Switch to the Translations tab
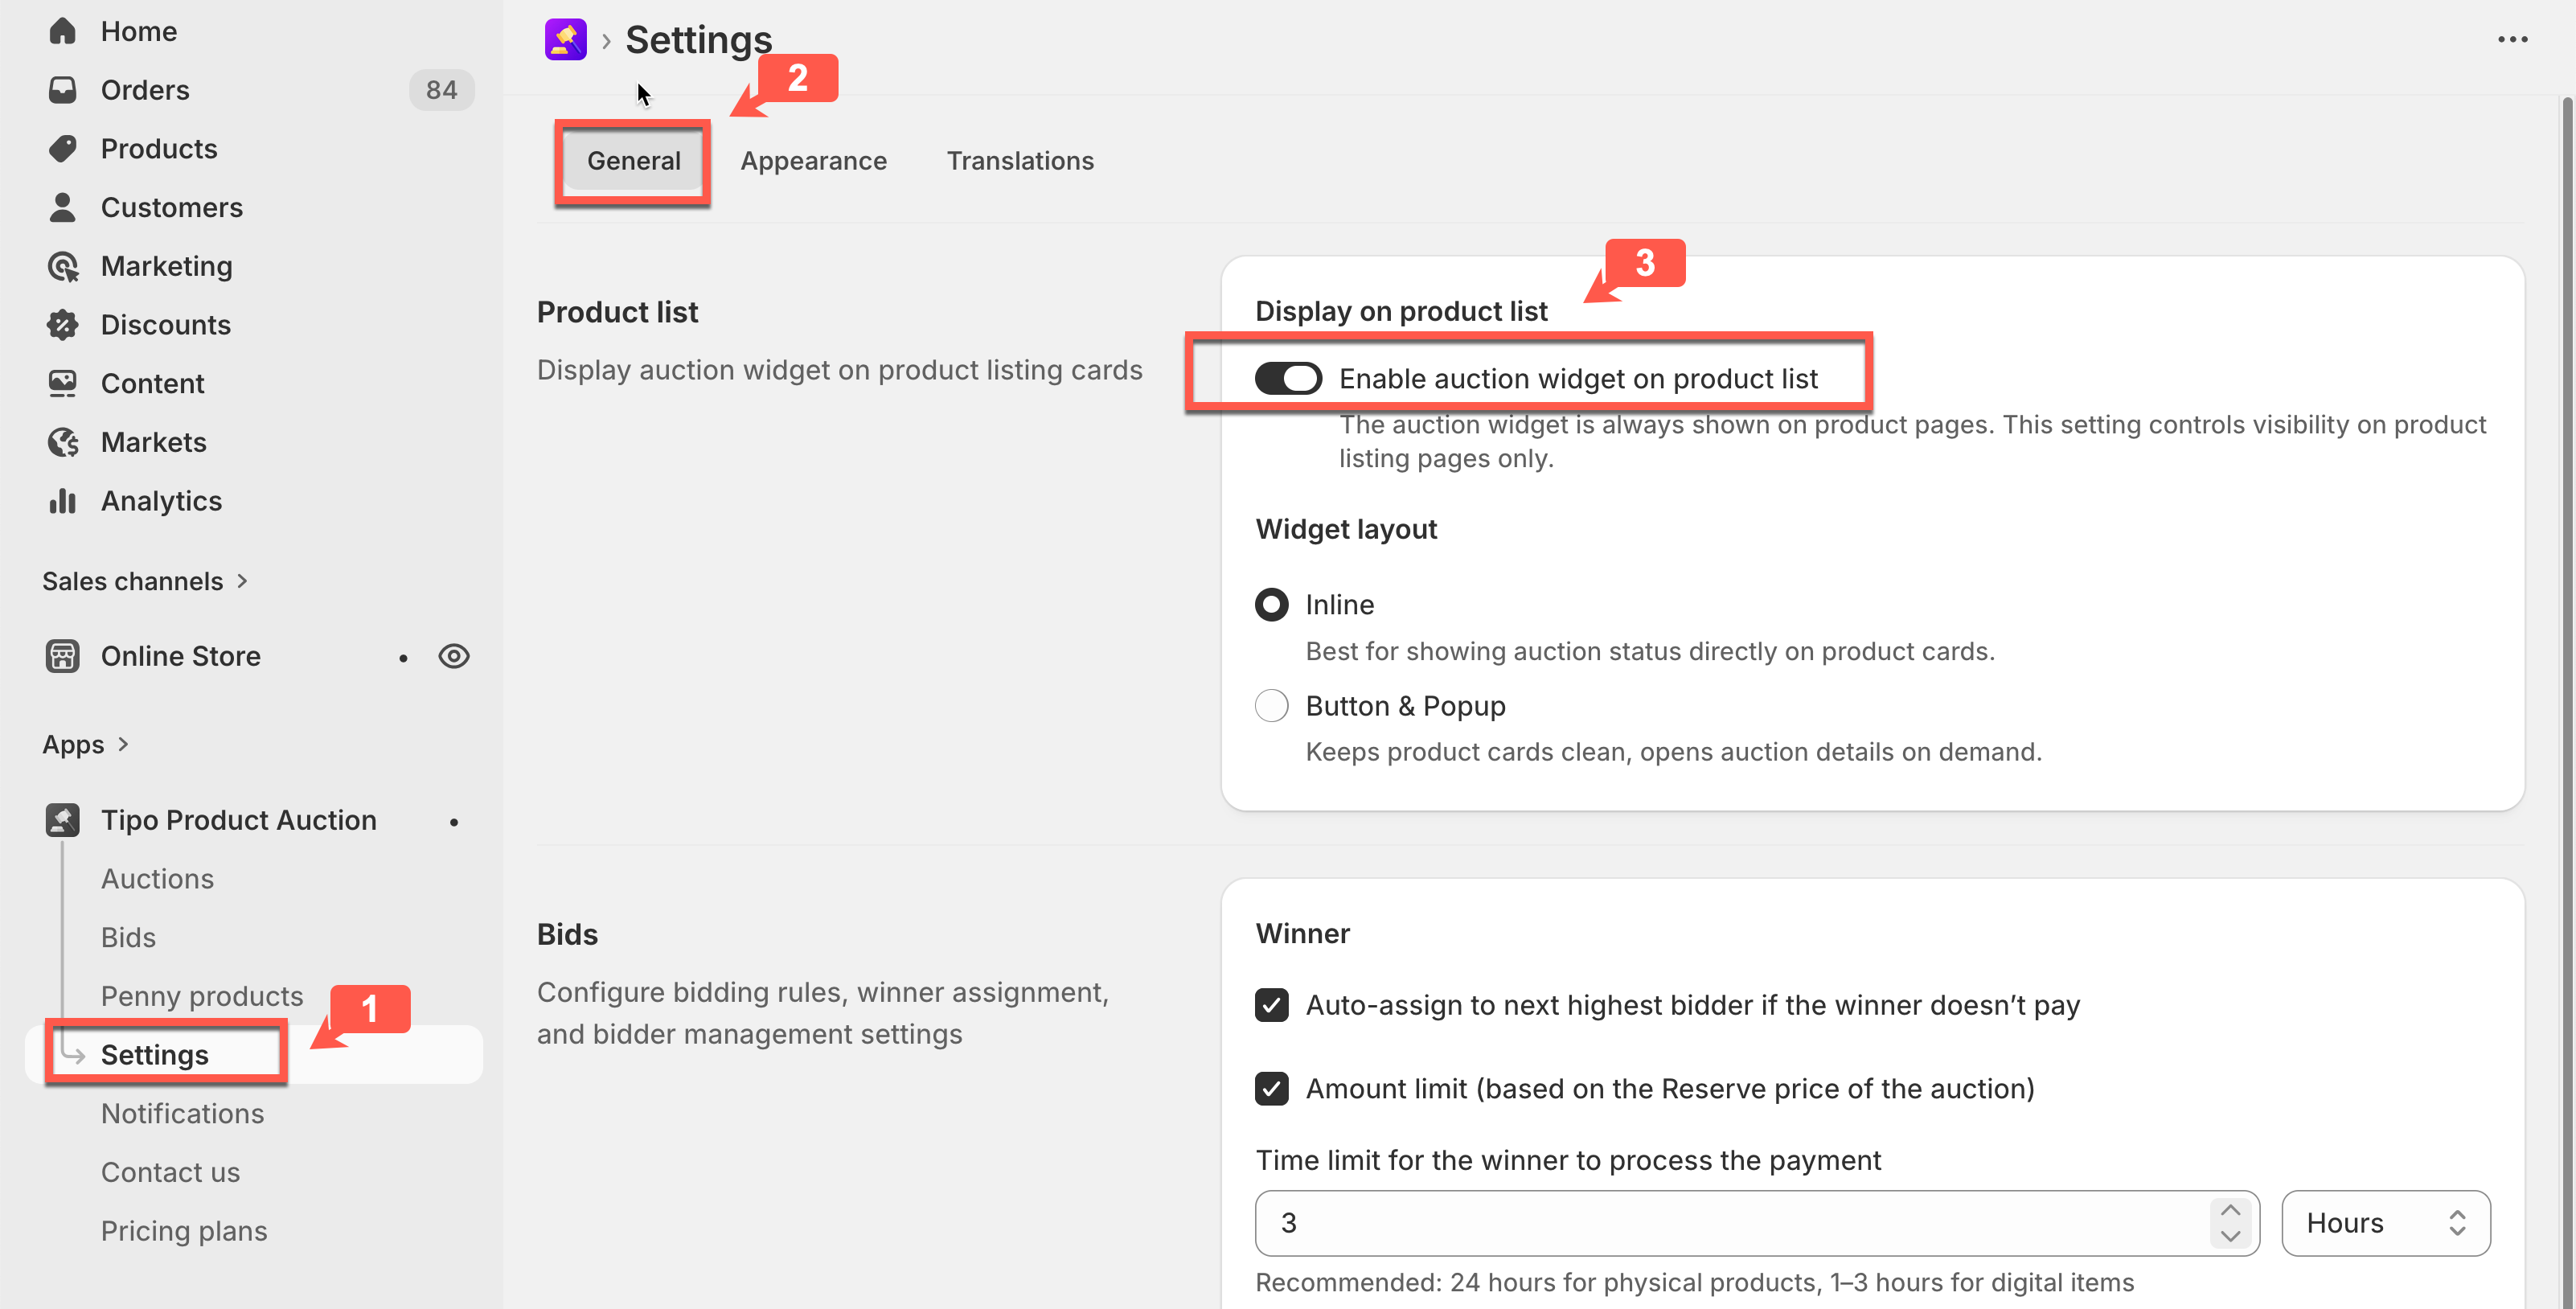This screenshot has height=1309, width=2576. tap(1019, 161)
